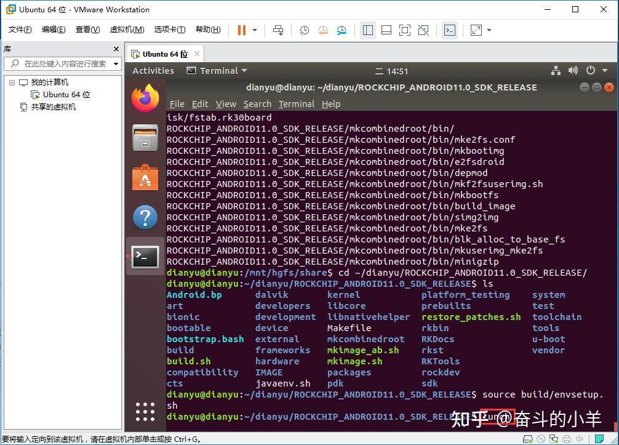Screen dimensions: 619x445
Task: Toggle the library sidebar panel
Action: tap(367, 30)
